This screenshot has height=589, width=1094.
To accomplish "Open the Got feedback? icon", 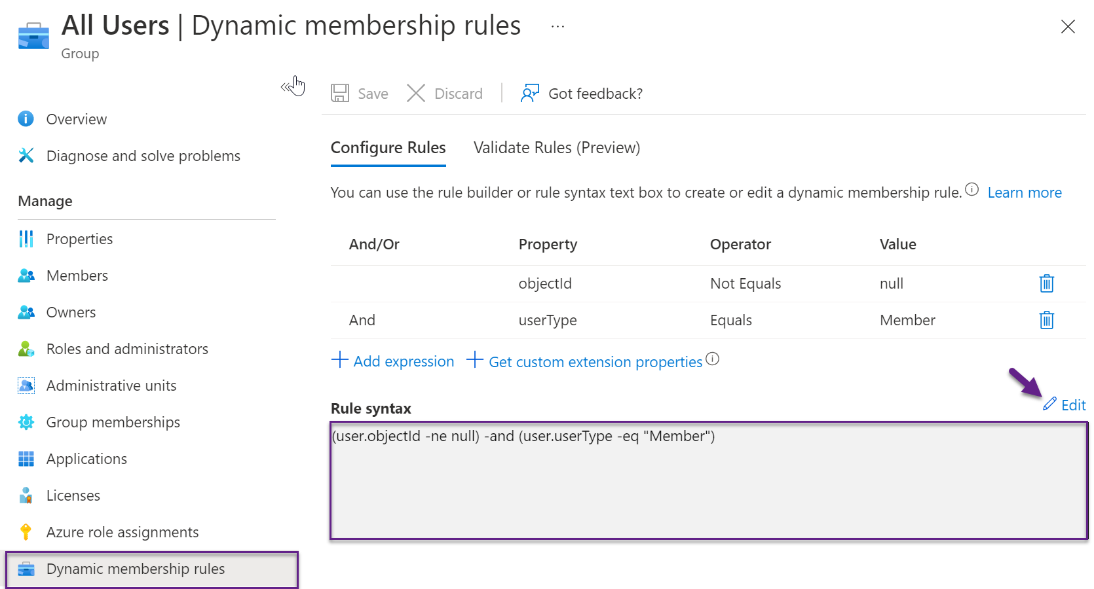I will [x=530, y=93].
